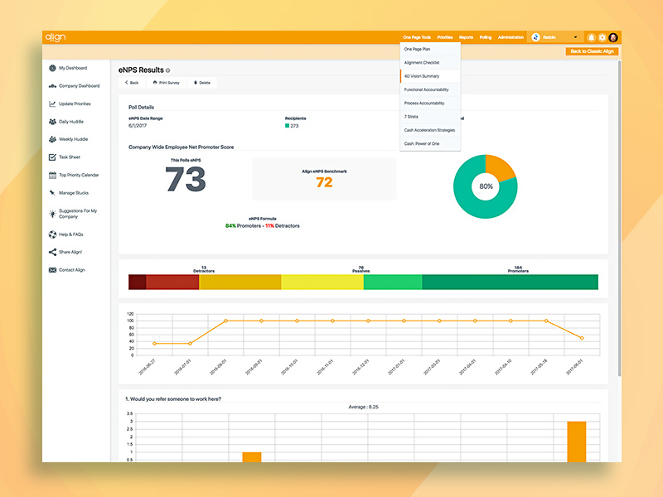Click the Delete button
The image size is (663, 497).
[x=202, y=83]
